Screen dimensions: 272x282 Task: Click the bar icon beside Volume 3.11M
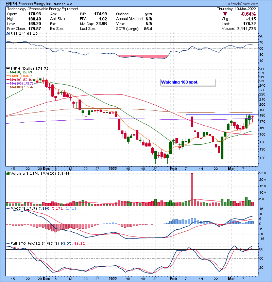pos(8,173)
